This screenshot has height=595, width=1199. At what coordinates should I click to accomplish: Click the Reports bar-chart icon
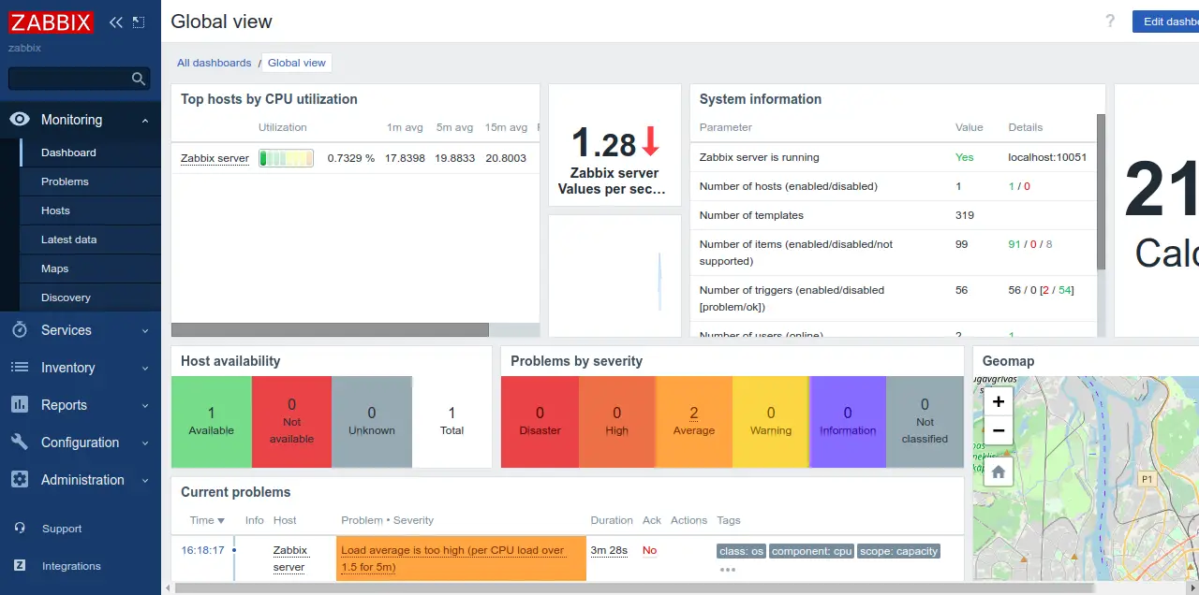(20, 405)
